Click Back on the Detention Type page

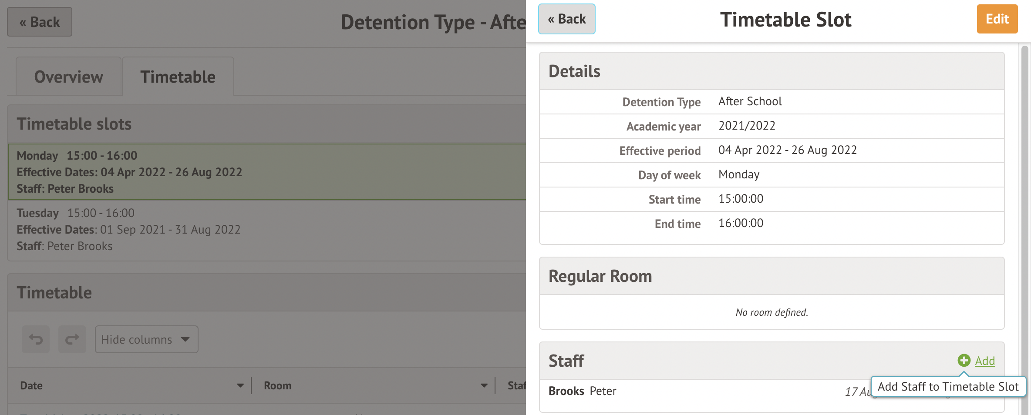tap(40, 22)
